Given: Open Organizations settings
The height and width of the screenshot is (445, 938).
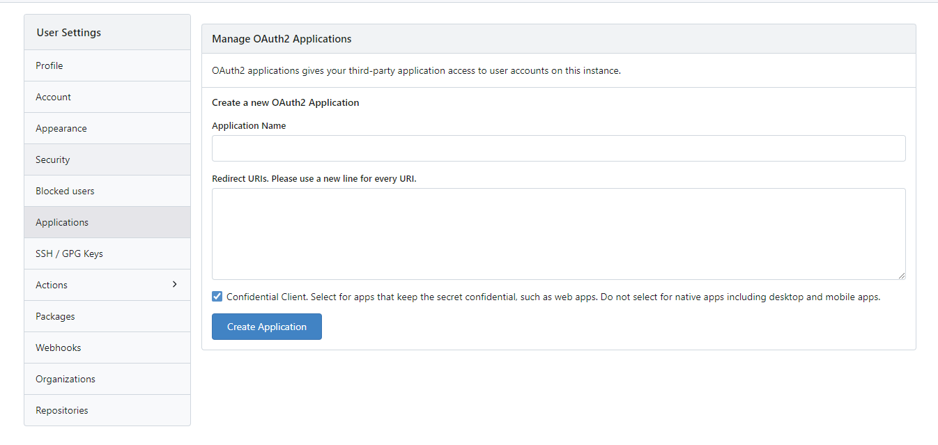Looking at the screenshot, I should tap(66, 379).
